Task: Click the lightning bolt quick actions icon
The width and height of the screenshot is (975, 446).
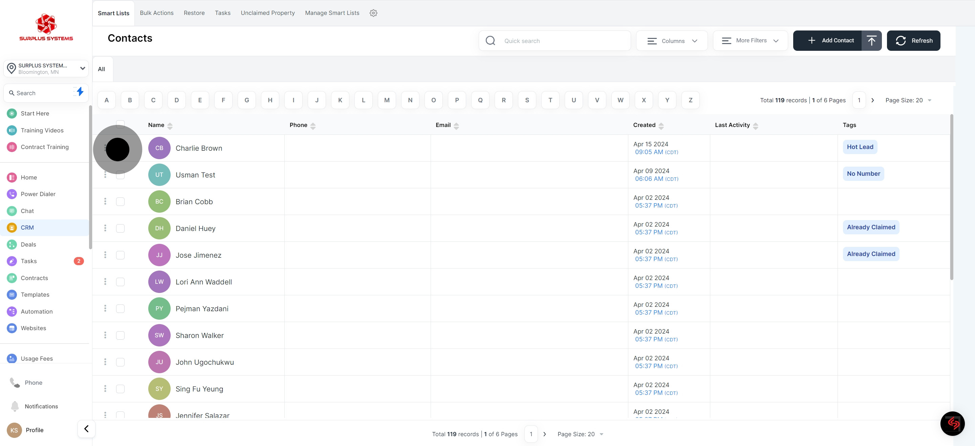Action: 80,92
